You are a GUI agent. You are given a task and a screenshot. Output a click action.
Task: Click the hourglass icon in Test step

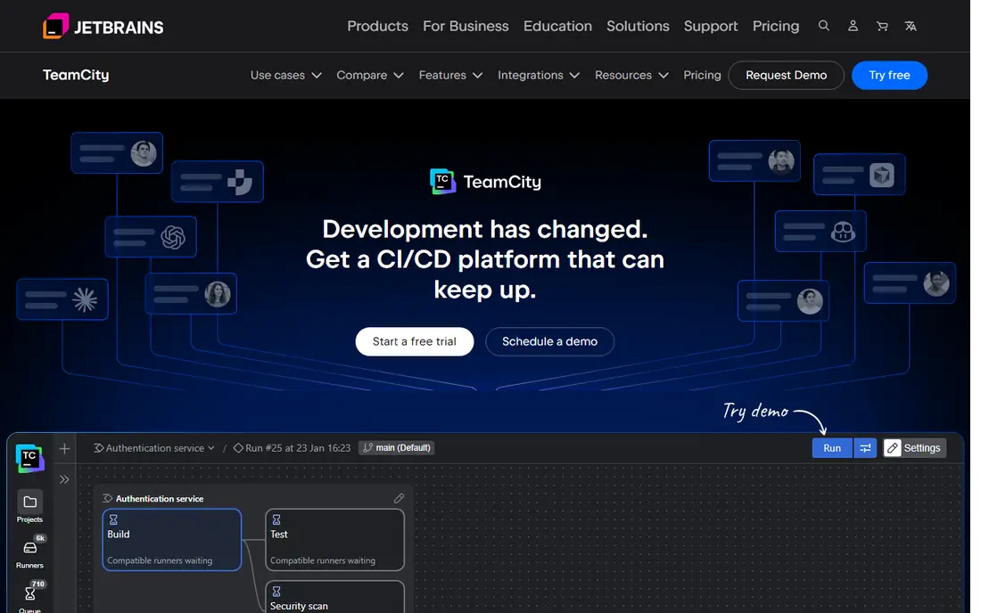coord(276,519)
